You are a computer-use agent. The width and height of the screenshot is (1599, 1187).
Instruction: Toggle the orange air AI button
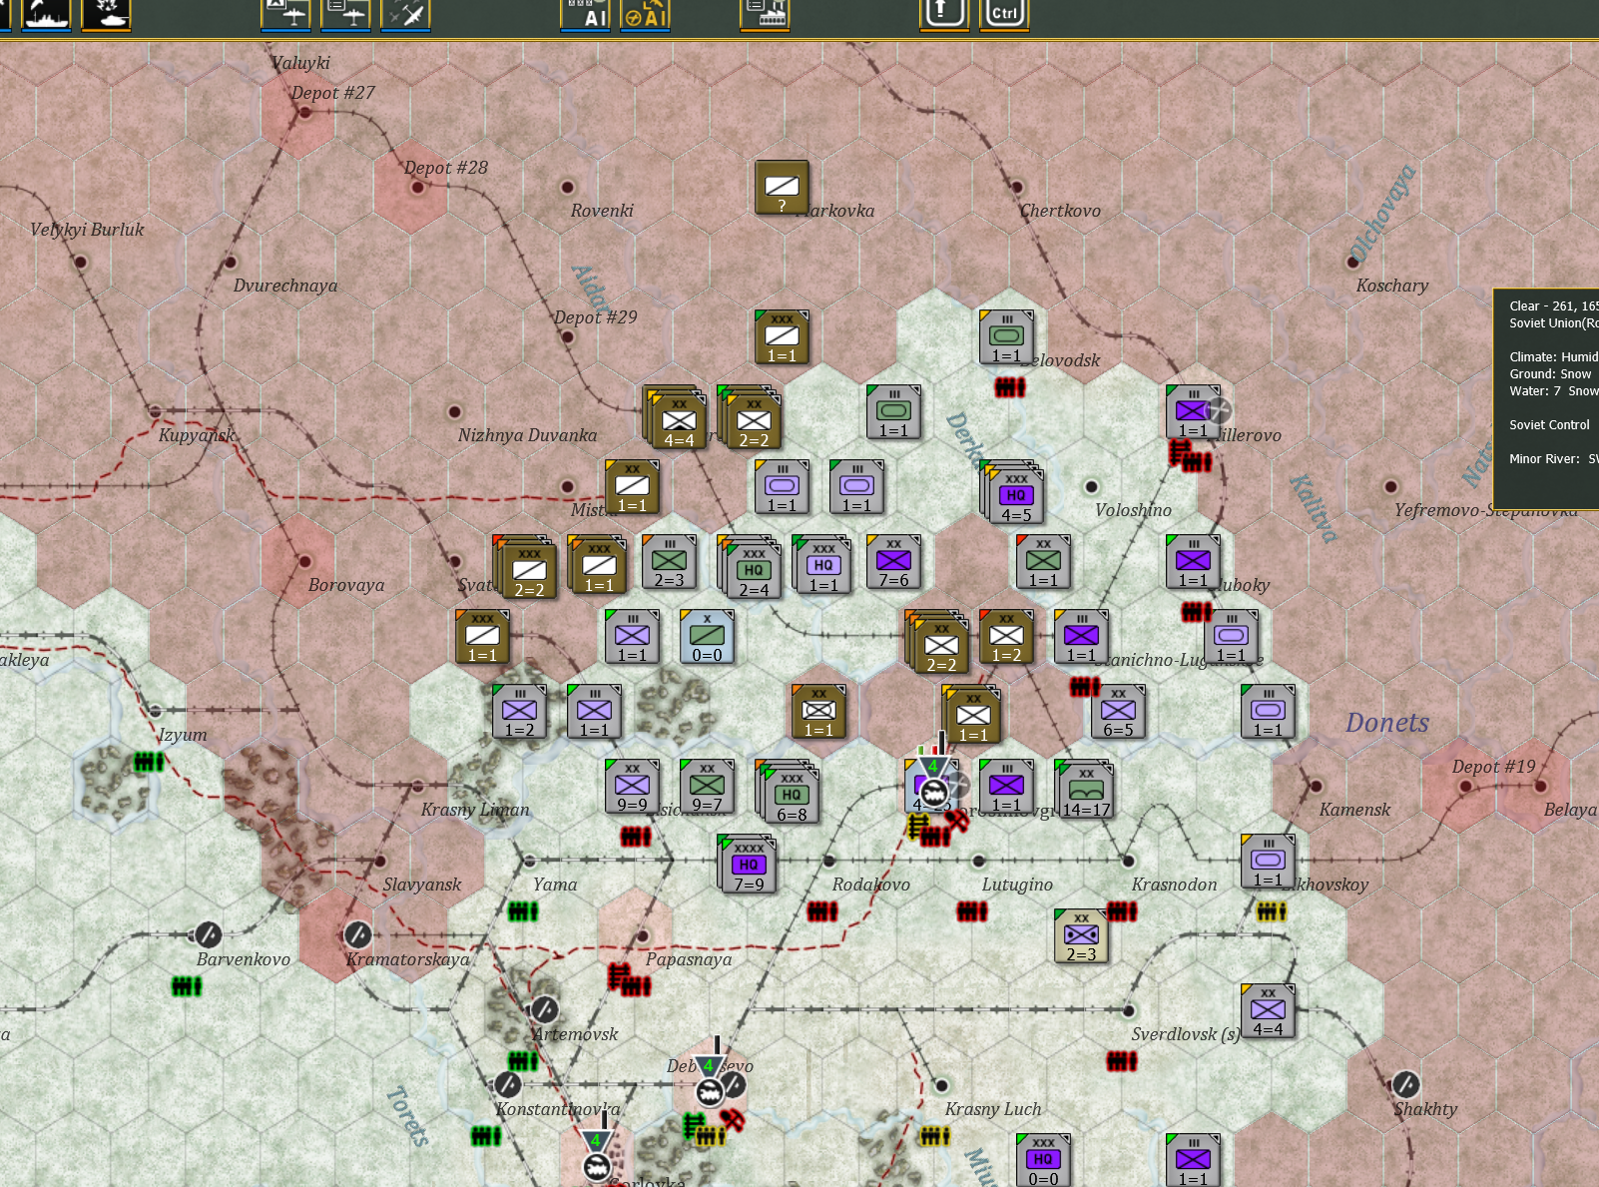645,13
